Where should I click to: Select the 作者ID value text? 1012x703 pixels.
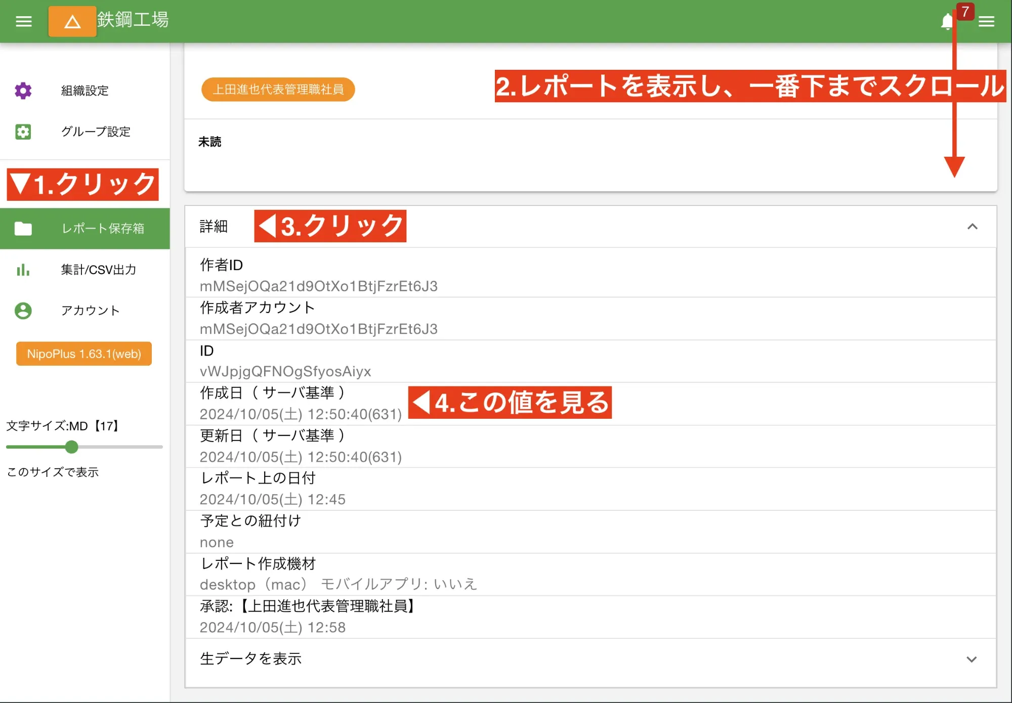pos(319,286)
